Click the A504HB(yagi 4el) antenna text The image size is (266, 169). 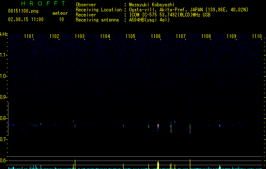click(149, 20)
